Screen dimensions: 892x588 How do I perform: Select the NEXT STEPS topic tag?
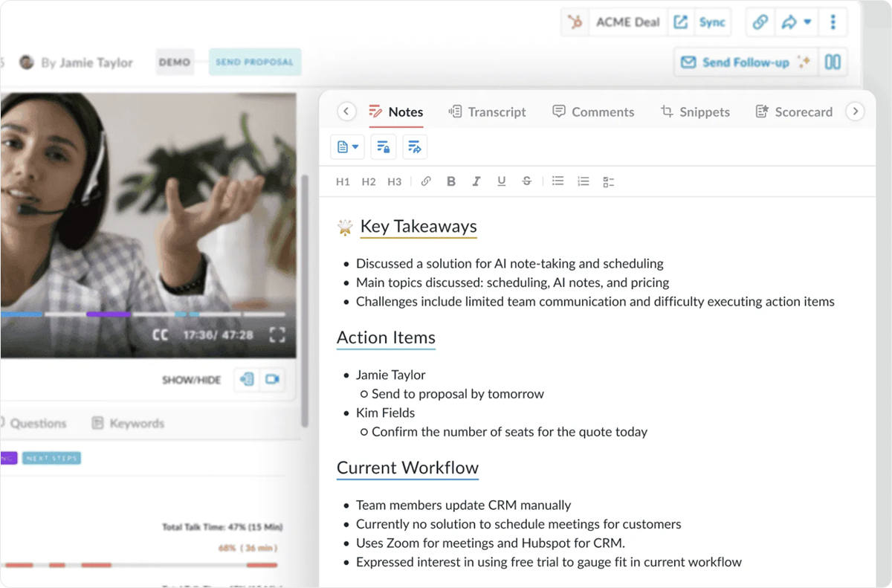tap(51, 458)
